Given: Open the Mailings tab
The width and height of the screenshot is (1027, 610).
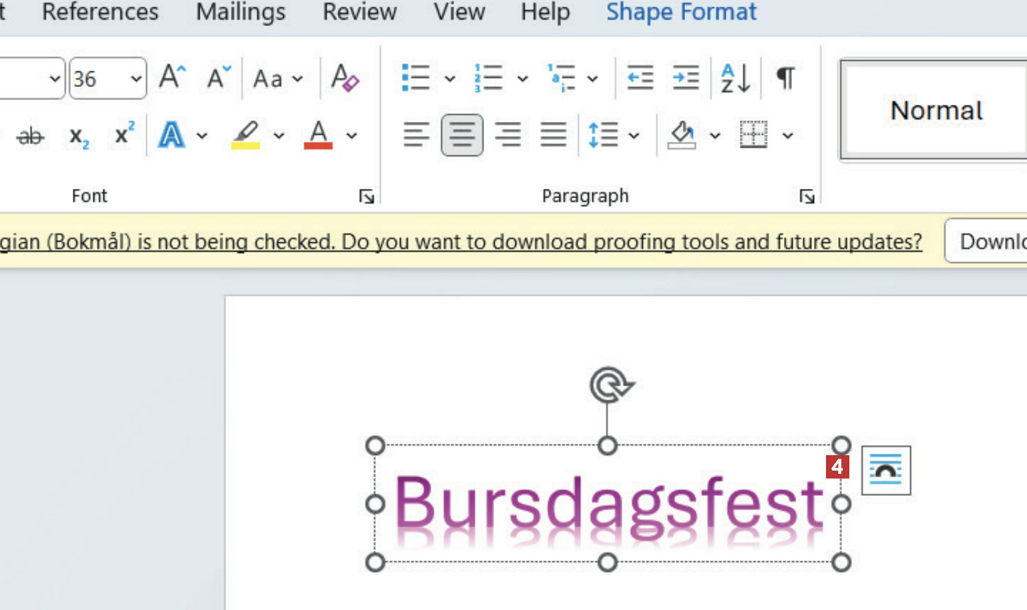Looking at the screenshot, I should tap(240, 12).
